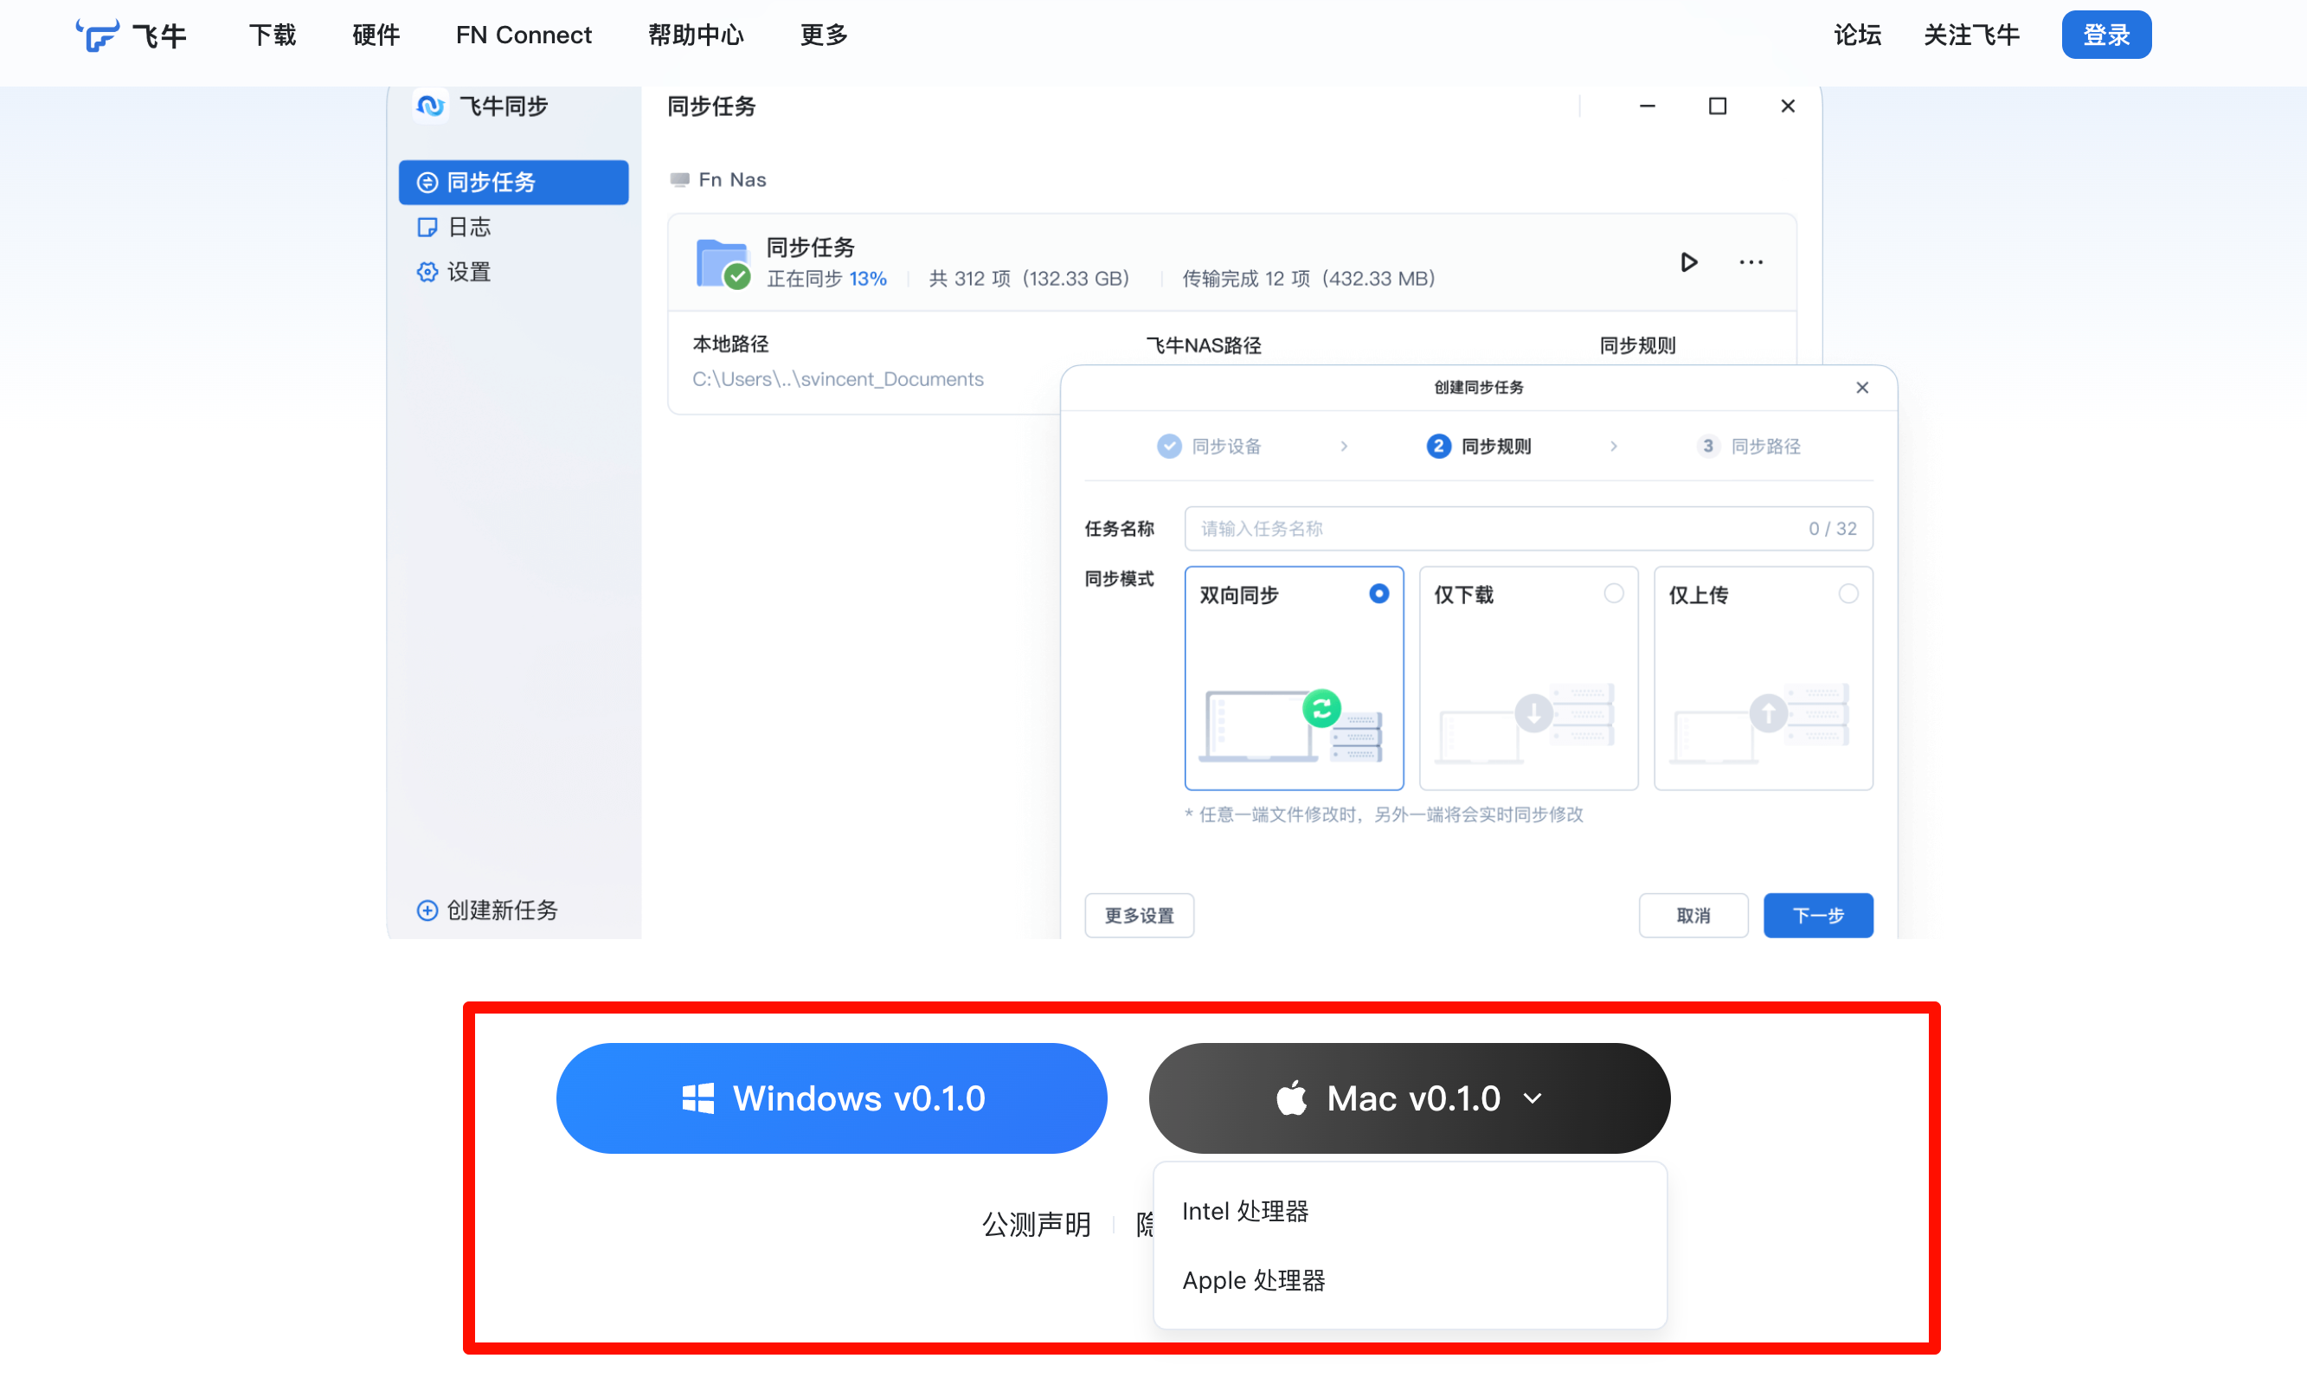Open the 公测声明 link
2307x1397 pixels.
click(x=1037, y=1224)
